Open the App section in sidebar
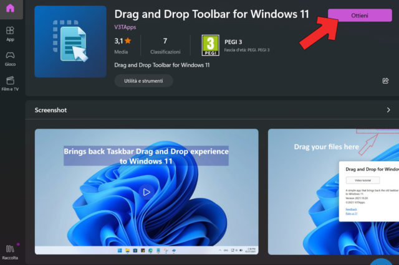The width and height of the screenshot is (399, 265). click(x=10, y=34)
